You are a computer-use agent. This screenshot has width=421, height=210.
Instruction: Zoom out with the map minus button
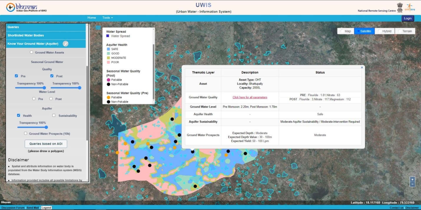412,184
